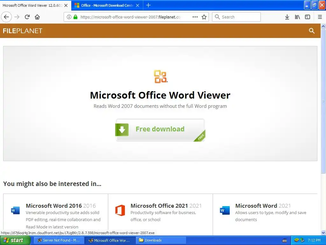Open the Downloads folder from the taskbar

pyautogui.click(x=161, y=240)
